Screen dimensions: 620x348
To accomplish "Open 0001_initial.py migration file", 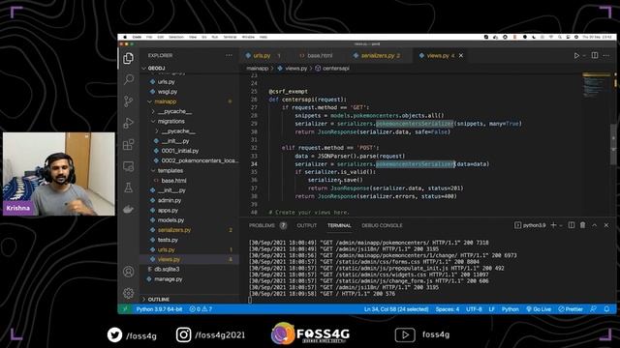I will (180, 151).
